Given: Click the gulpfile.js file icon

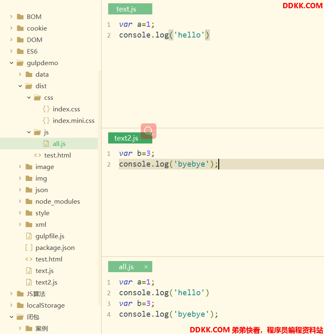Looking at the screenshot, I should (x=29, y=236).
